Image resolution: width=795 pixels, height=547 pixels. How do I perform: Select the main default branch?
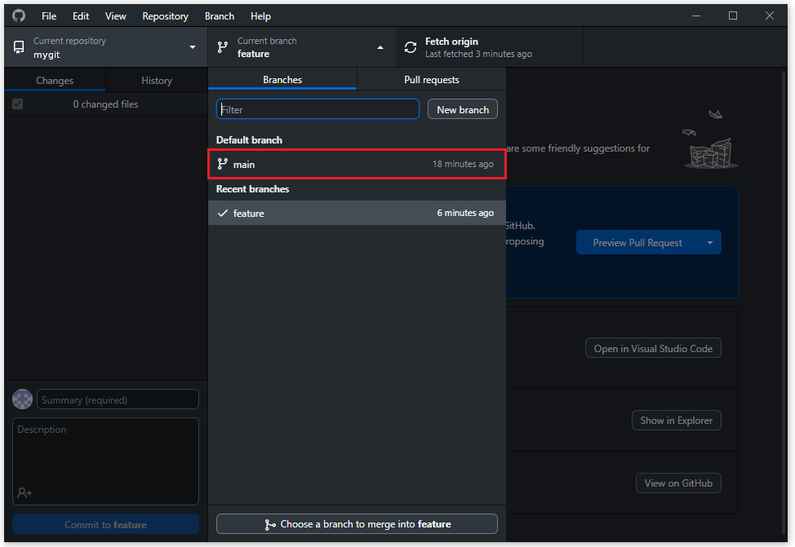click(357, 164)
